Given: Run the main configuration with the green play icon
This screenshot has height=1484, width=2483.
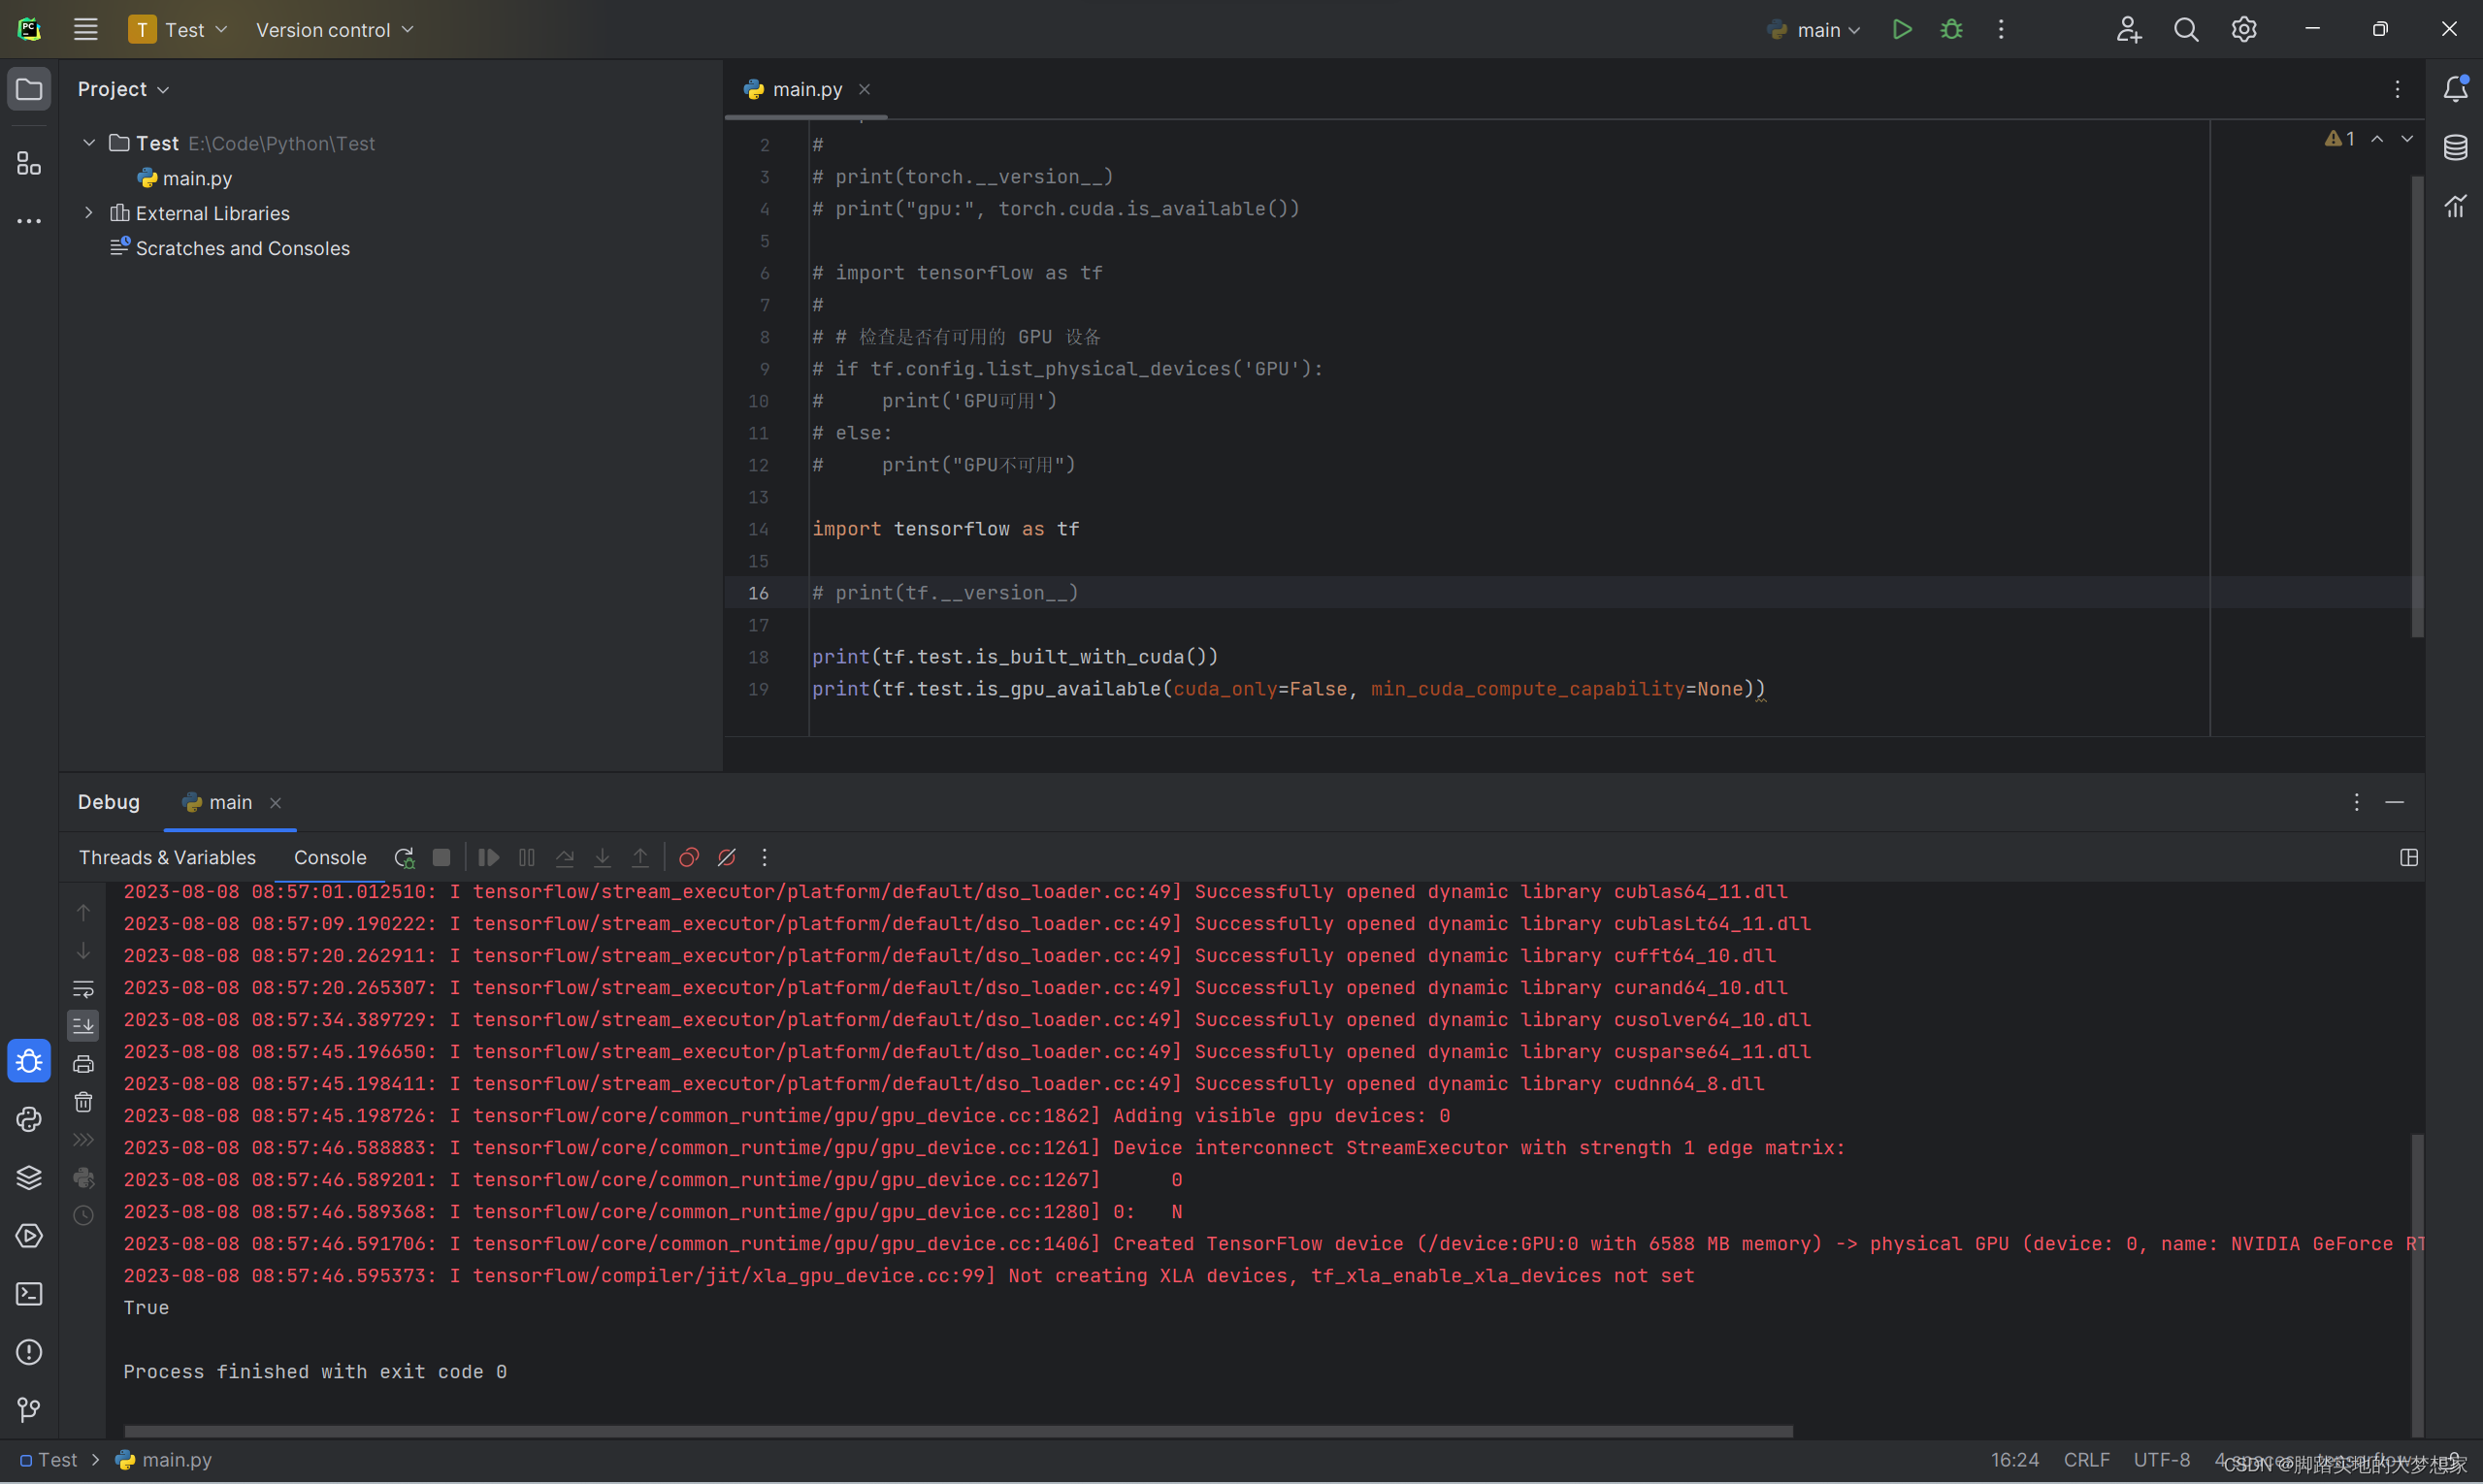Looking at the screenshot, I should click(1902, 29).
